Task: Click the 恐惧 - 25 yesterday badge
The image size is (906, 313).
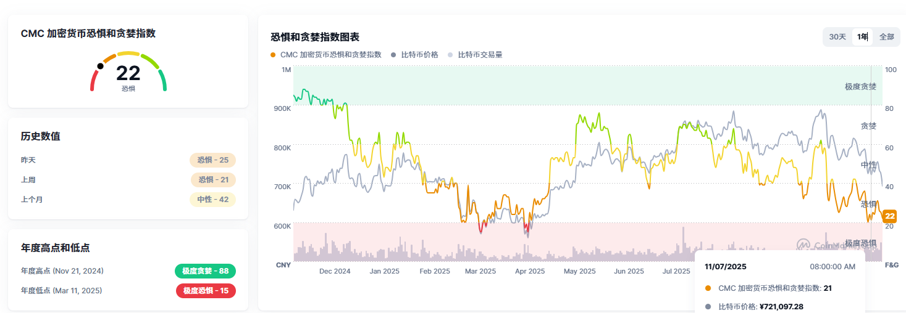Action: 212,160
